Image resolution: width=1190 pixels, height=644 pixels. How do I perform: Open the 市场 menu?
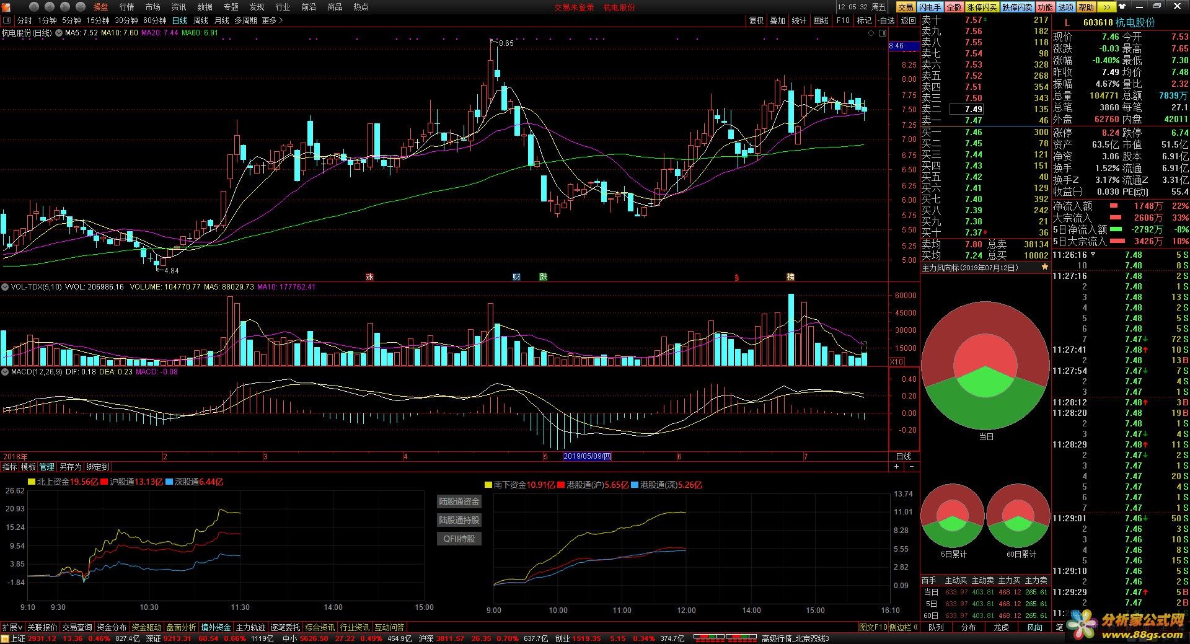click(x=152, y=7)
